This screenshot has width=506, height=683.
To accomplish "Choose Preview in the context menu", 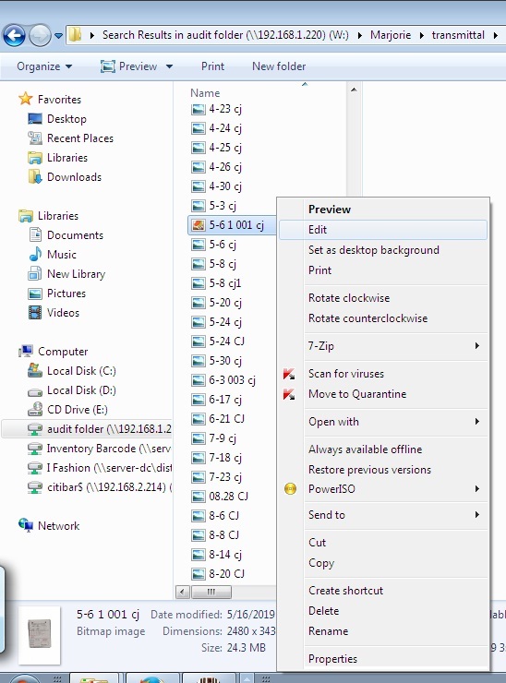I will [382, 210].
